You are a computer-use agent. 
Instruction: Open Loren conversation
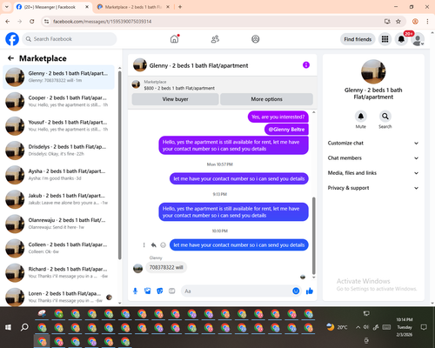click(x=59, y=297)
